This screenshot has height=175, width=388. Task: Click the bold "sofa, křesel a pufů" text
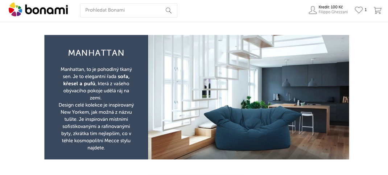pyautogui.click(x=96, y=80)
